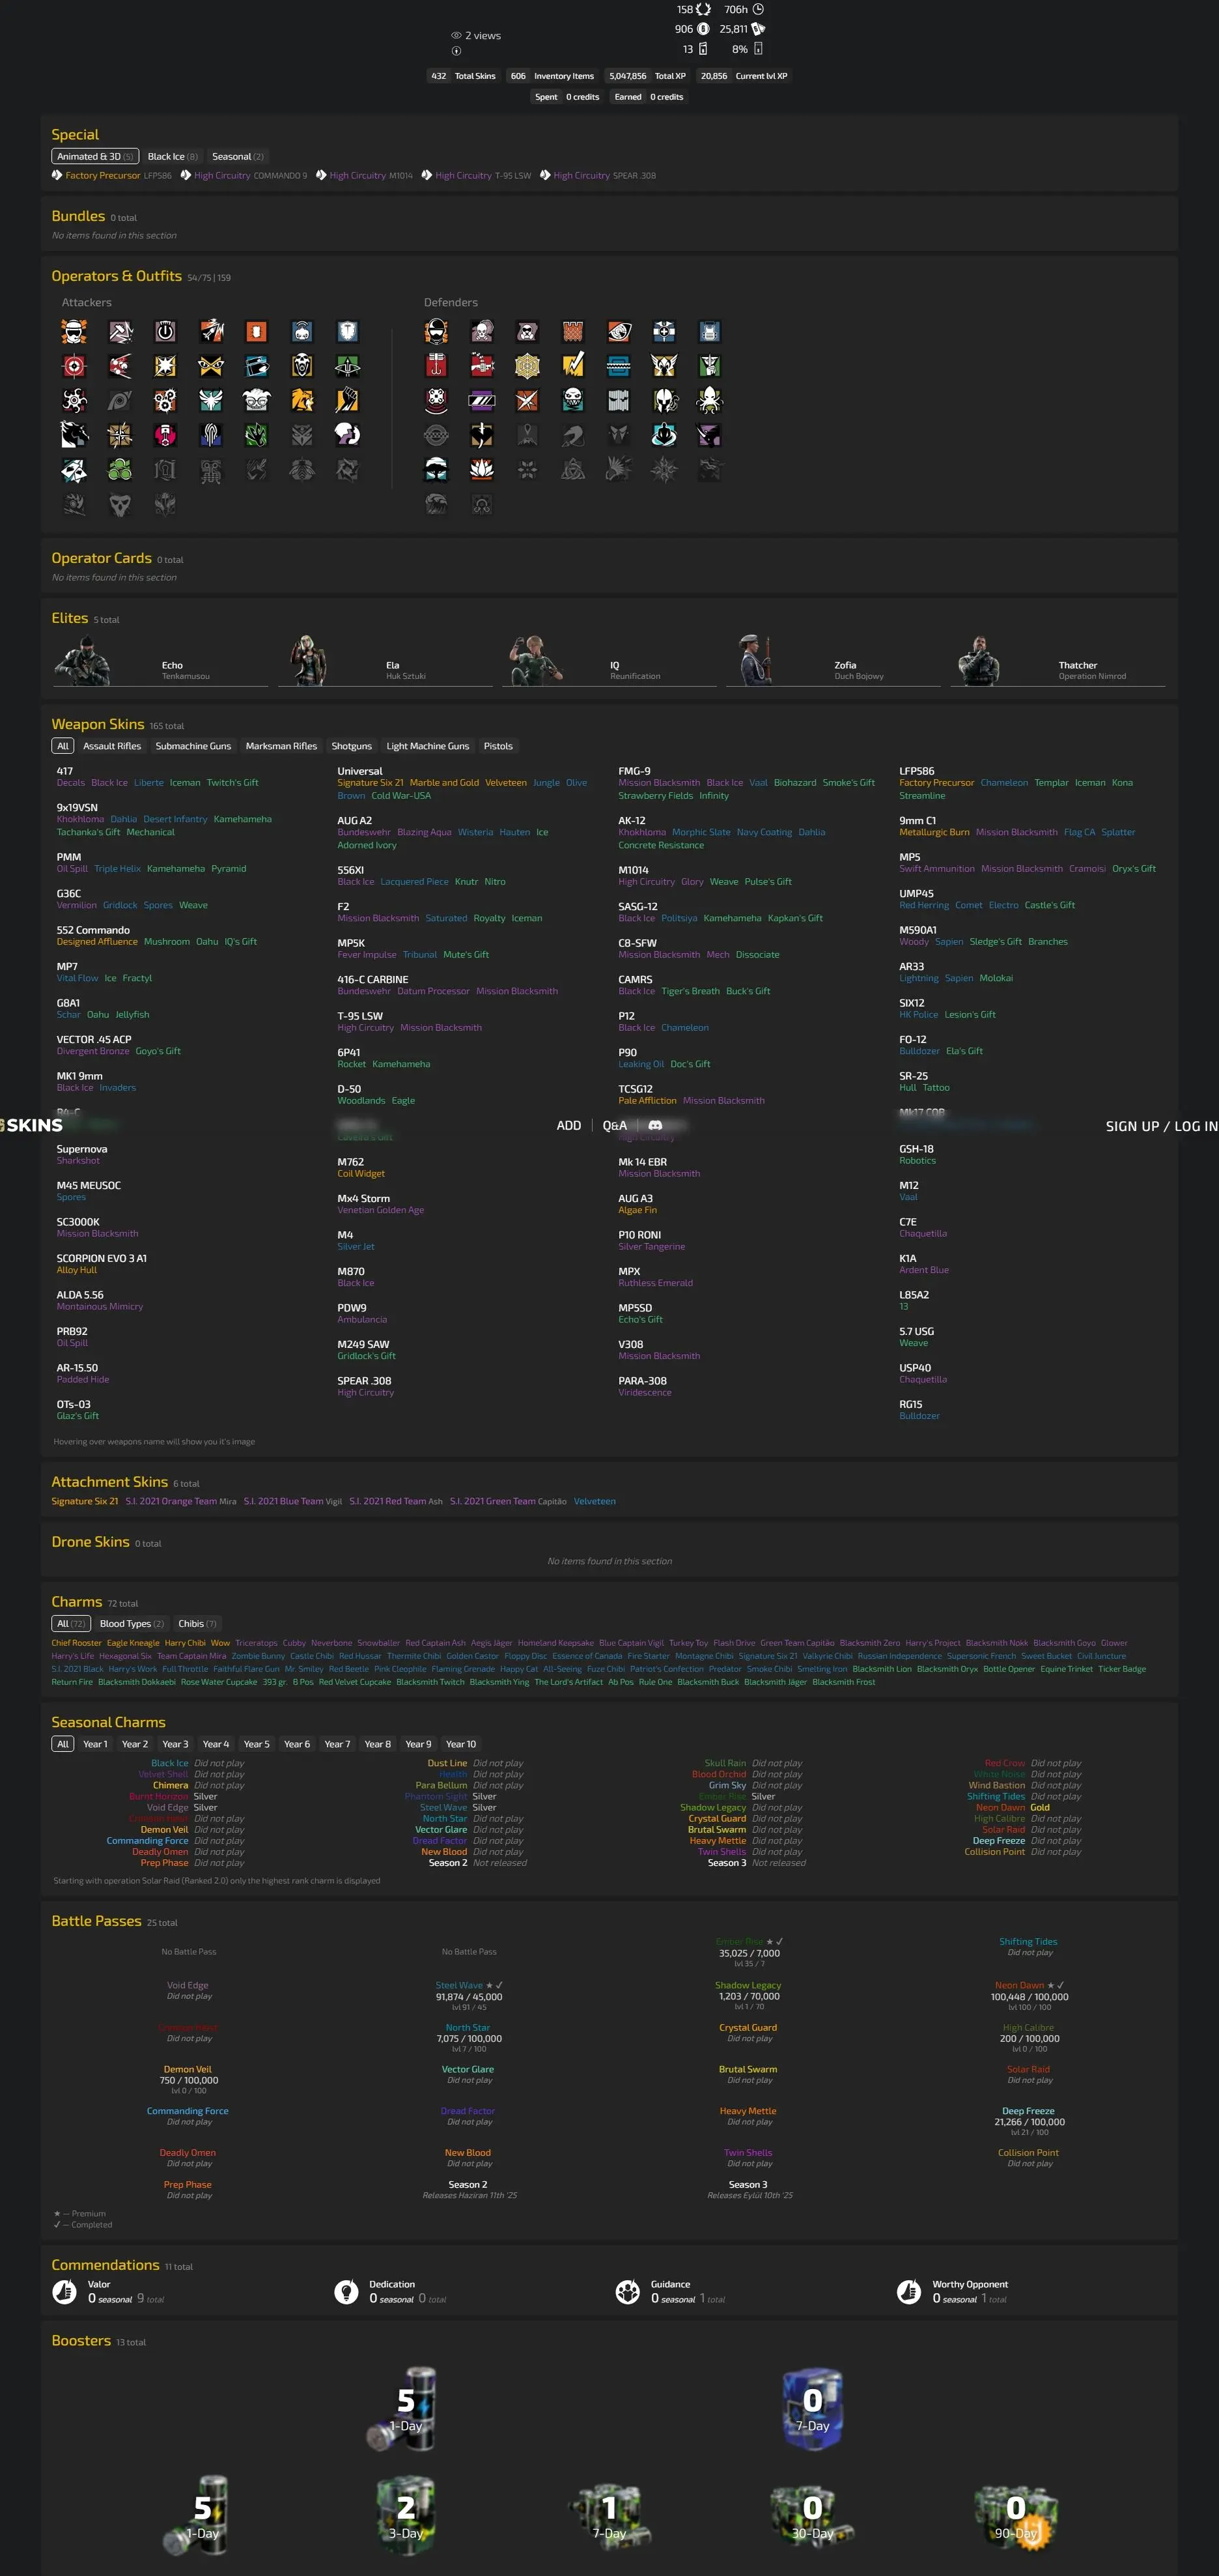
Task: Filter Charms by Chibis
Action: click(196, 1624)
